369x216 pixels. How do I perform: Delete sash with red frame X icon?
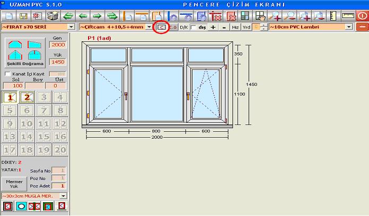[231, 16]
